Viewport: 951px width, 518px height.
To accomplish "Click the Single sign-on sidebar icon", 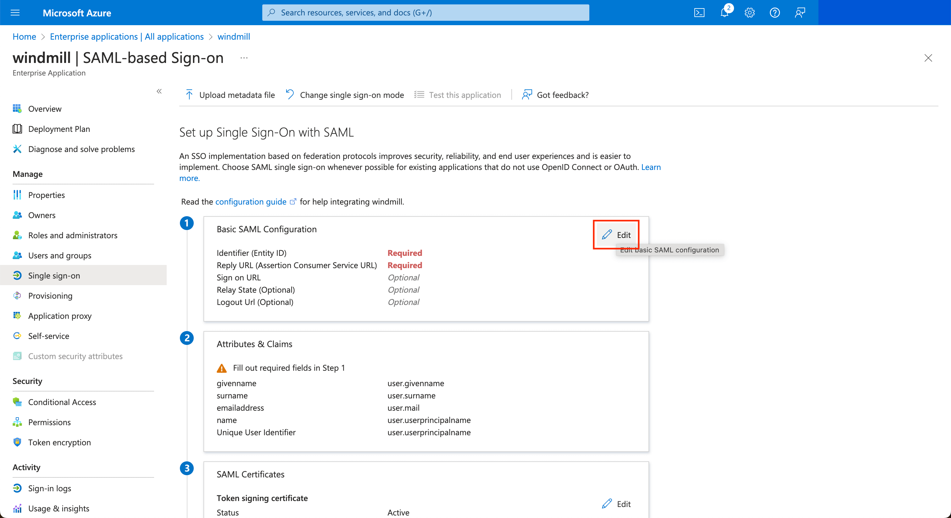I will click(17, 275).
